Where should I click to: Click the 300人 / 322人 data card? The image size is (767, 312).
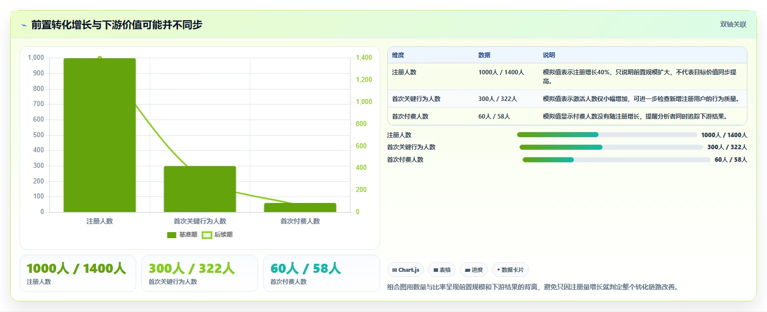coord(200,273)
